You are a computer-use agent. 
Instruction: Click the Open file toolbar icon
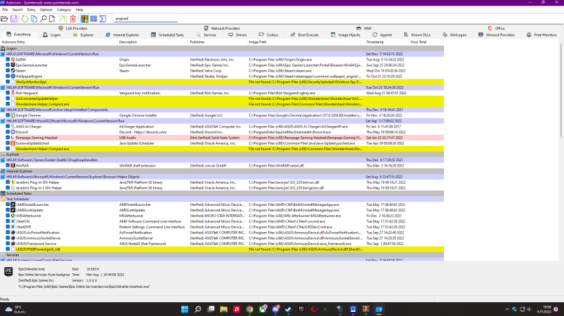4,19
